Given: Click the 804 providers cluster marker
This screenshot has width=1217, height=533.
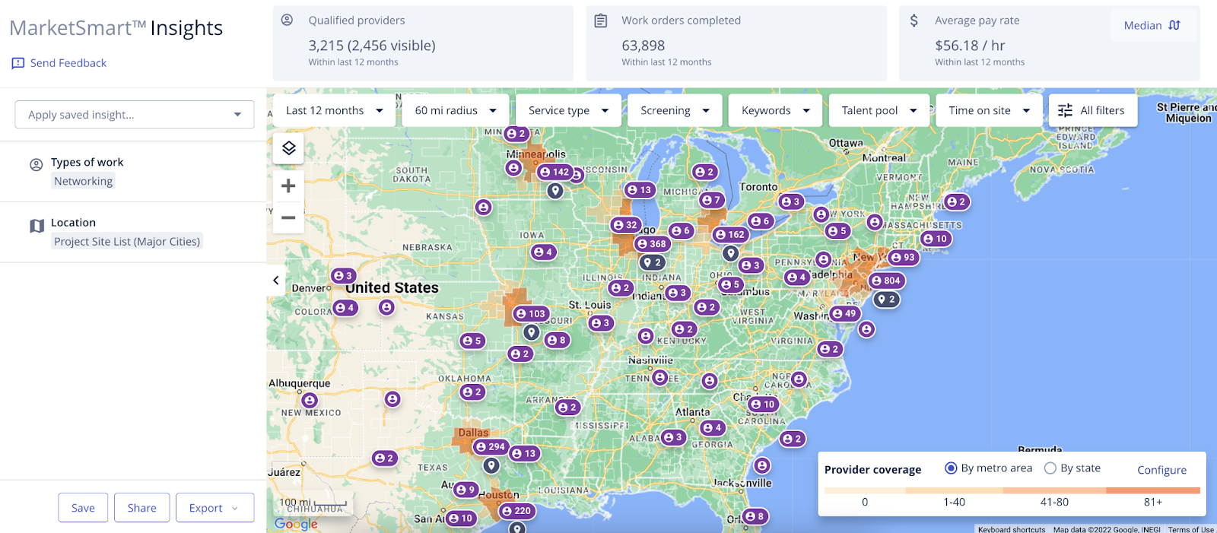Looking at the screenshot, I should point(885,281).
